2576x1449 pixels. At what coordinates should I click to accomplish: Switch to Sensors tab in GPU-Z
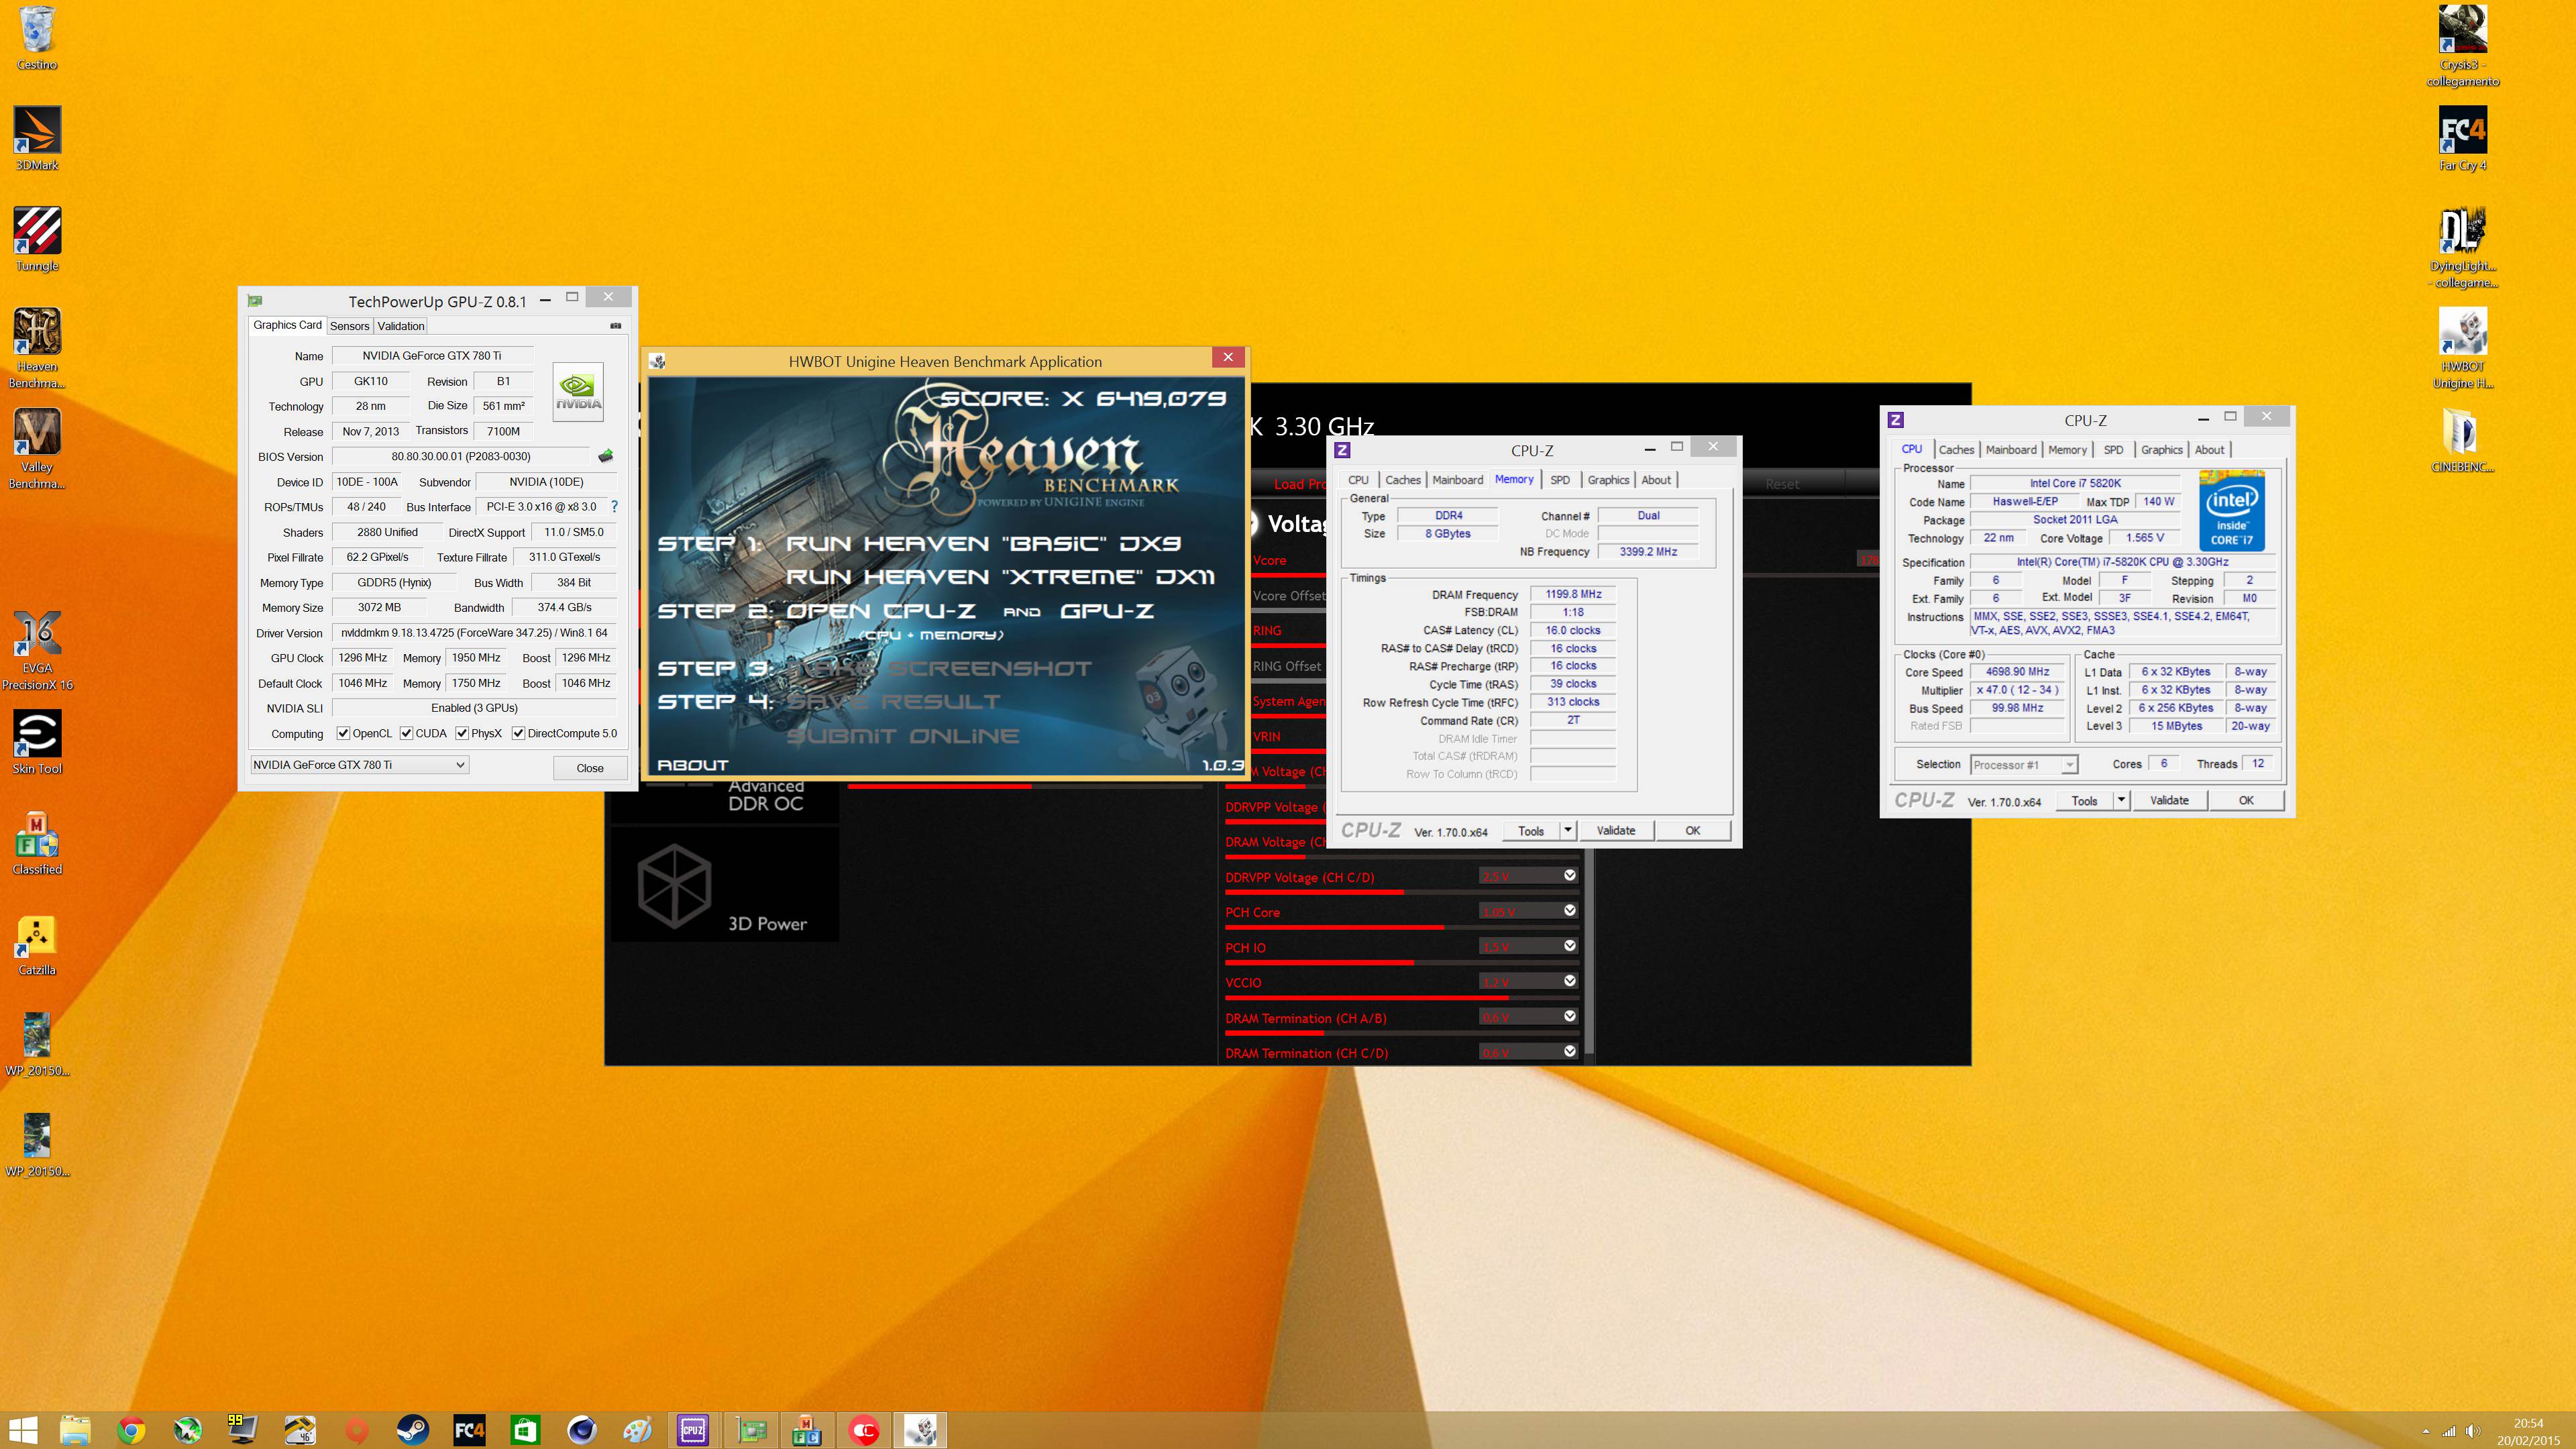click(x=349, y=326)
